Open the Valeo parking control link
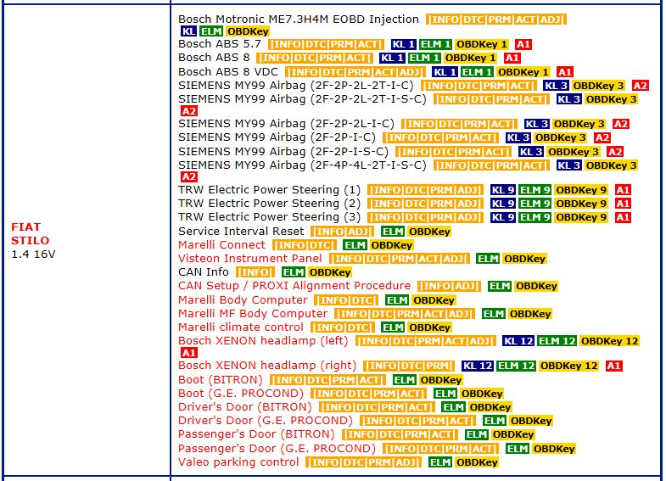Viewport: 666px width, 481px height. [x=238, y=462]
